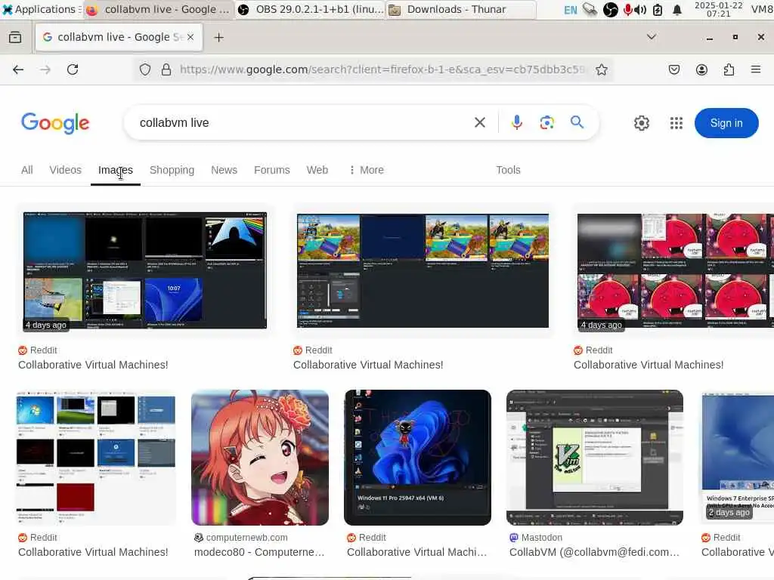Viewport: 774px width, 580px height.
Task: Expand the More search filters menu
Action: (367, 170)
